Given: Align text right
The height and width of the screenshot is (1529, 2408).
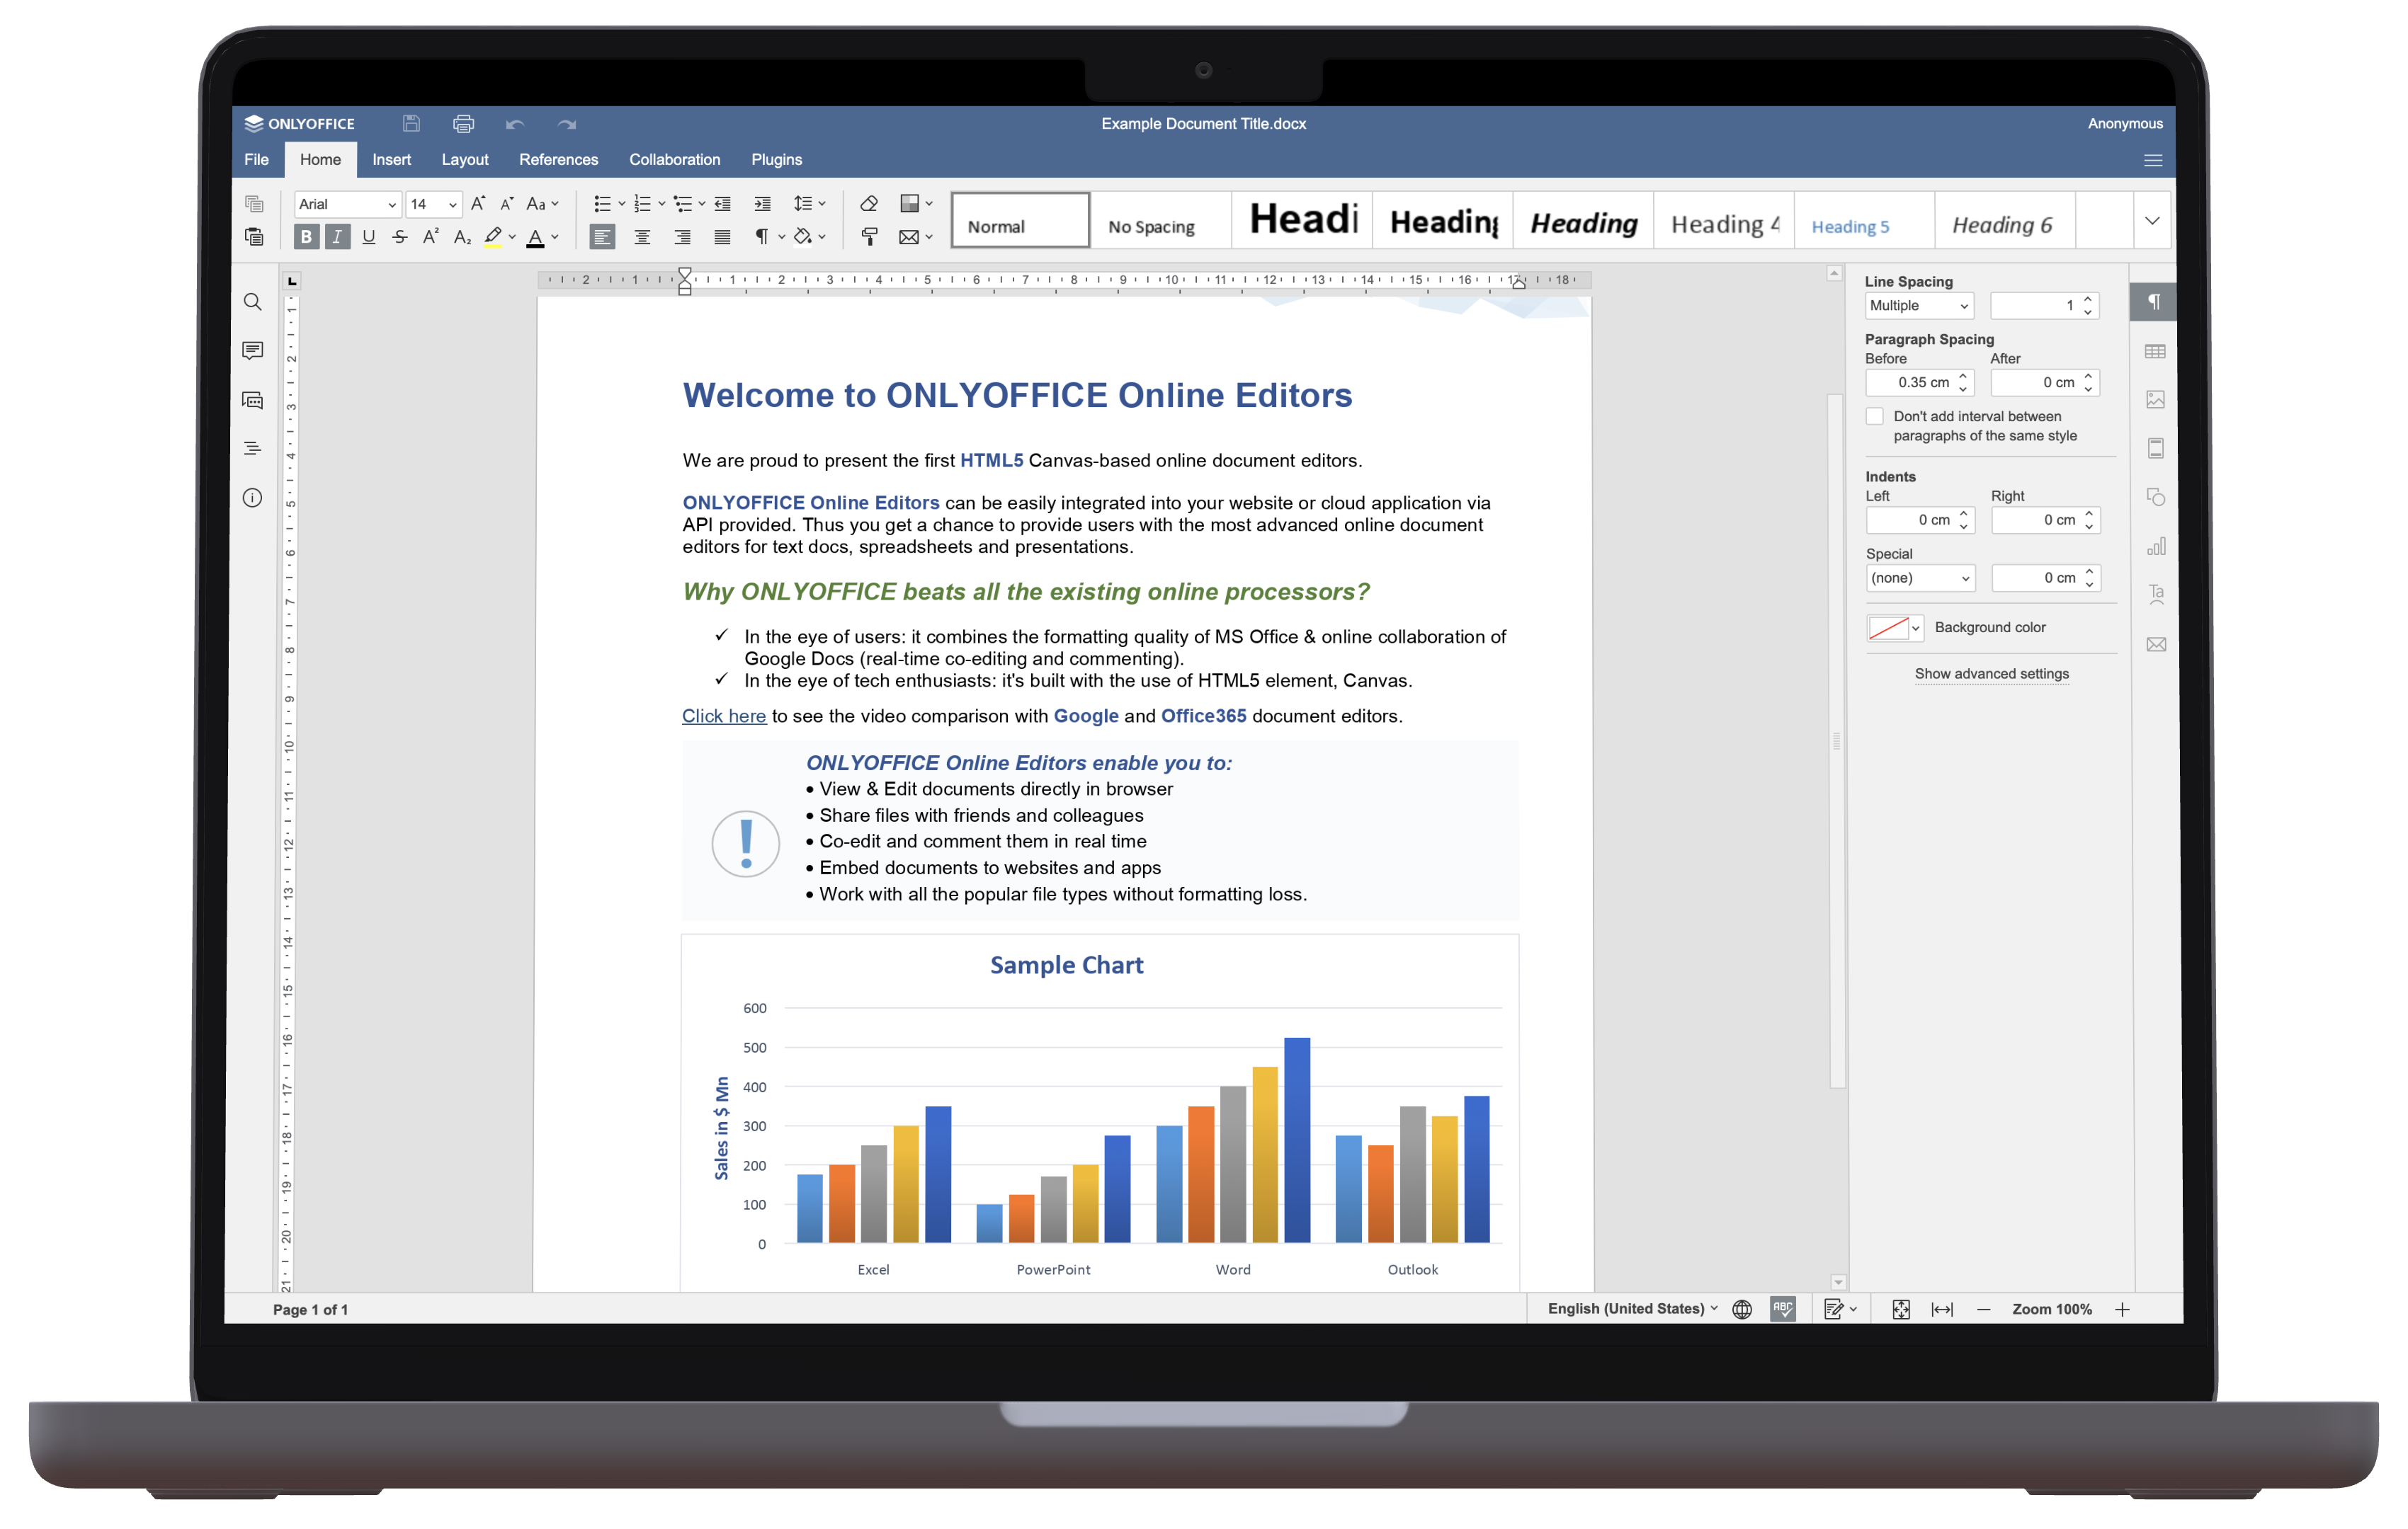Looking at the screenshot, I should click(682, 237).
